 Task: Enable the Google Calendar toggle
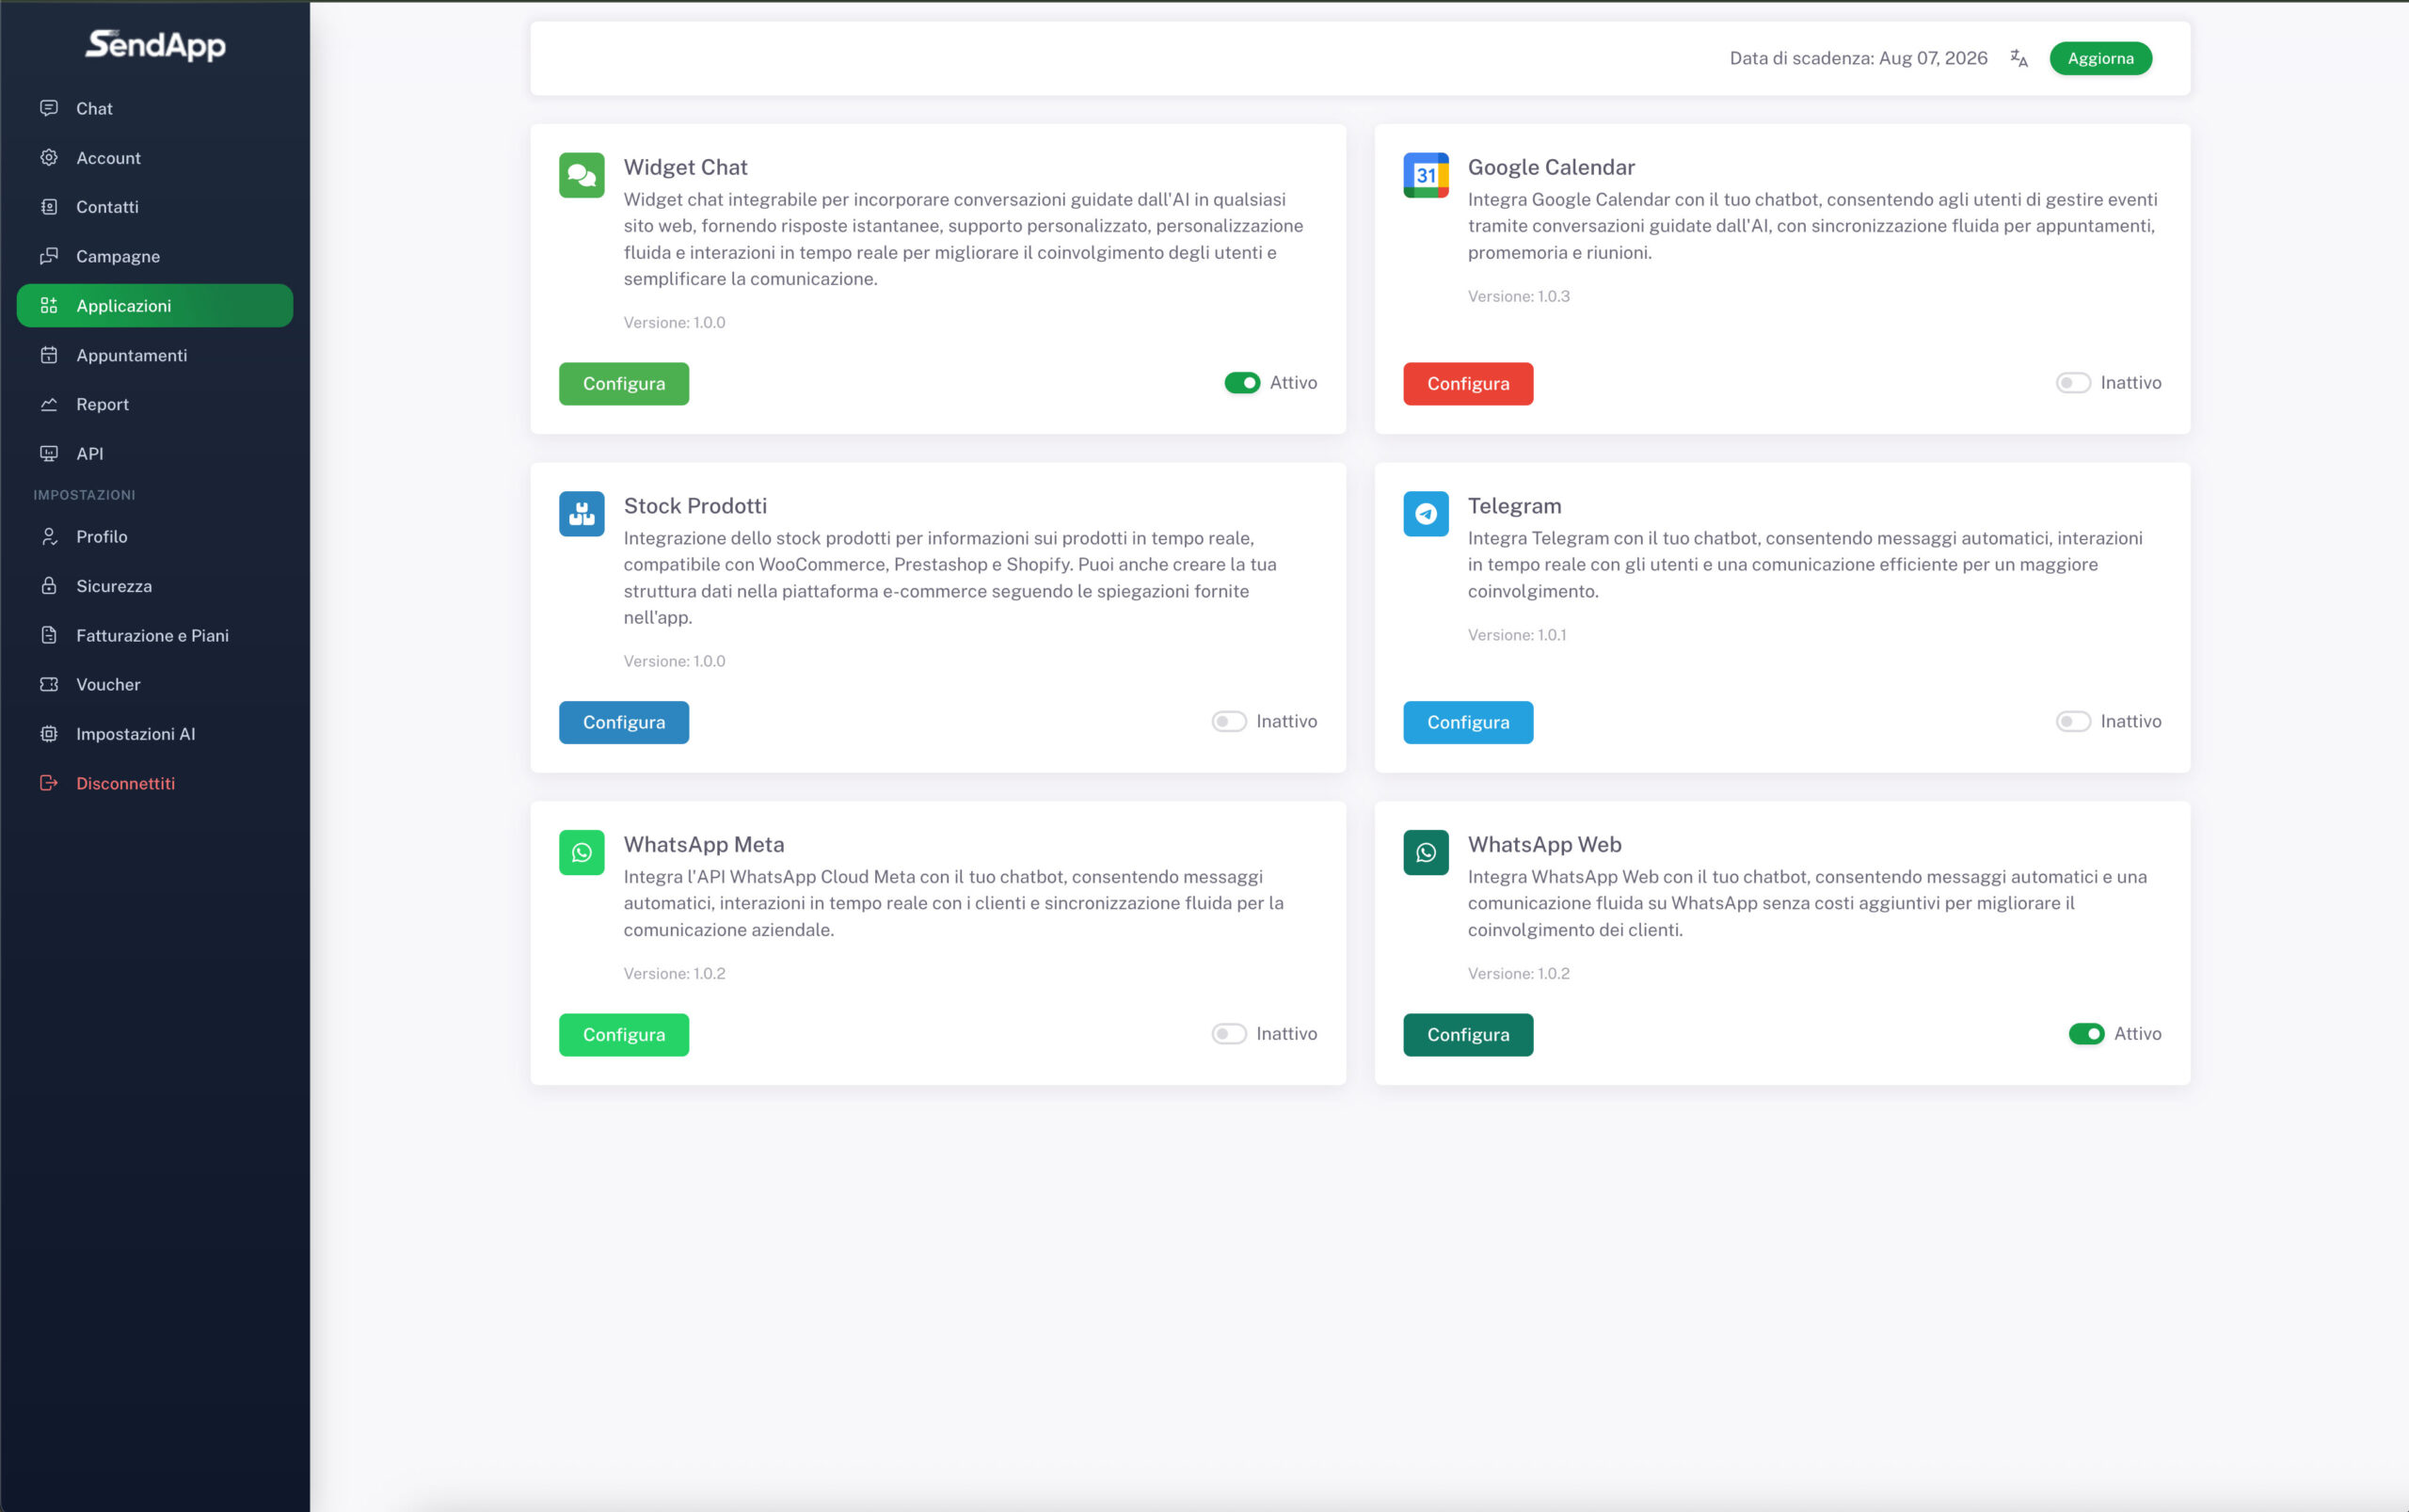click(2073, 383)
